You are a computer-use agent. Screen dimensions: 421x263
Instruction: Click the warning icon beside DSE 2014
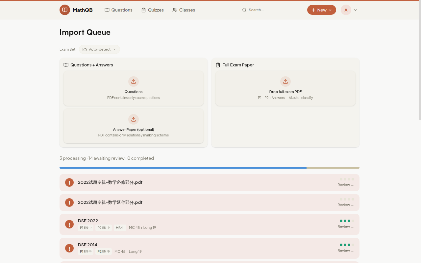(69, 248)
